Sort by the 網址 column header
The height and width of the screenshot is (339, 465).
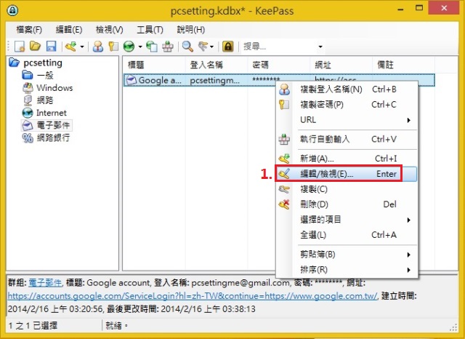coord(341,65)
